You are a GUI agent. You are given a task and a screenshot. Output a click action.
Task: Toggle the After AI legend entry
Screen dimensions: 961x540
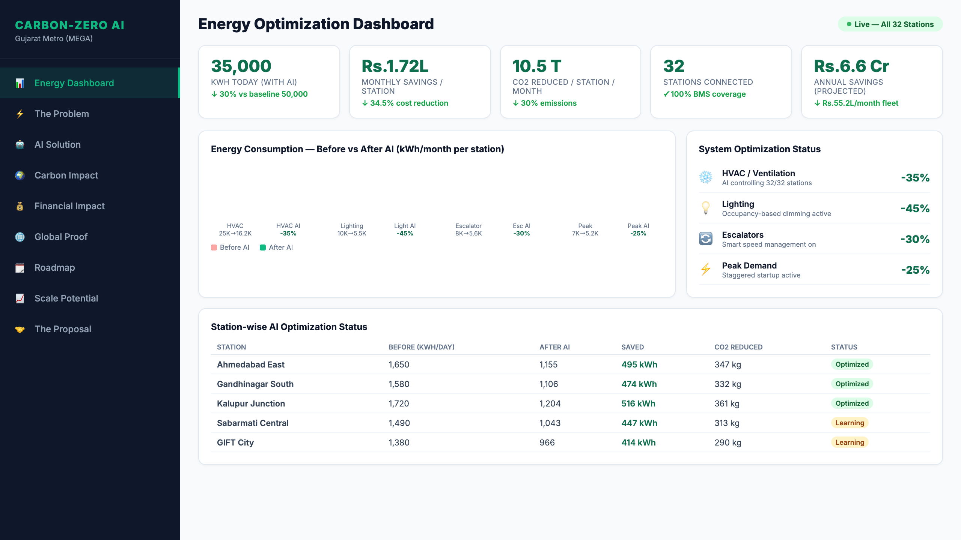tap(277, 247)
